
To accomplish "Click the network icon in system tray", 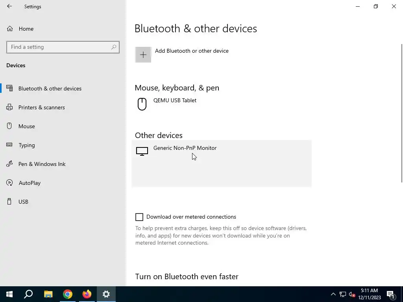I will [343, 294].
